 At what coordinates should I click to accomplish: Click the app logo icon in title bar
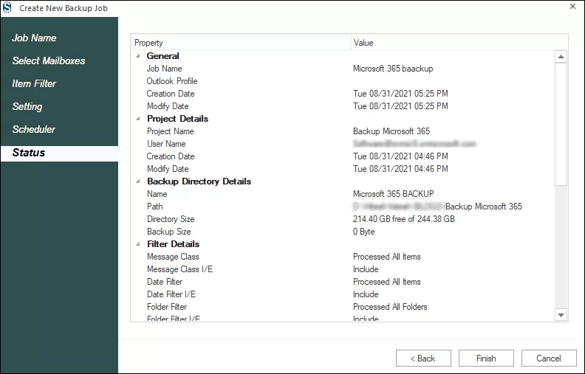click(x=7, y=7)
